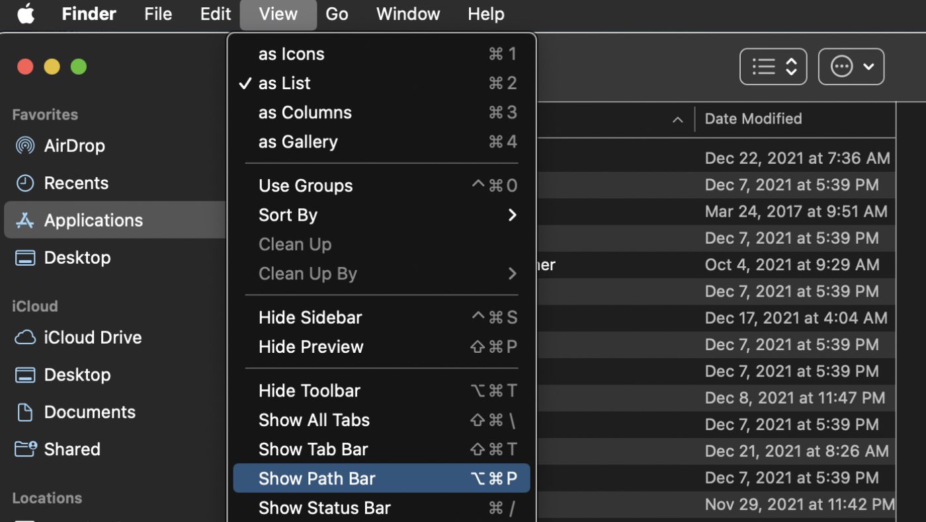926x522 pixels.
Task: Open the Apple menu icon
Action: tap(26, 14)
